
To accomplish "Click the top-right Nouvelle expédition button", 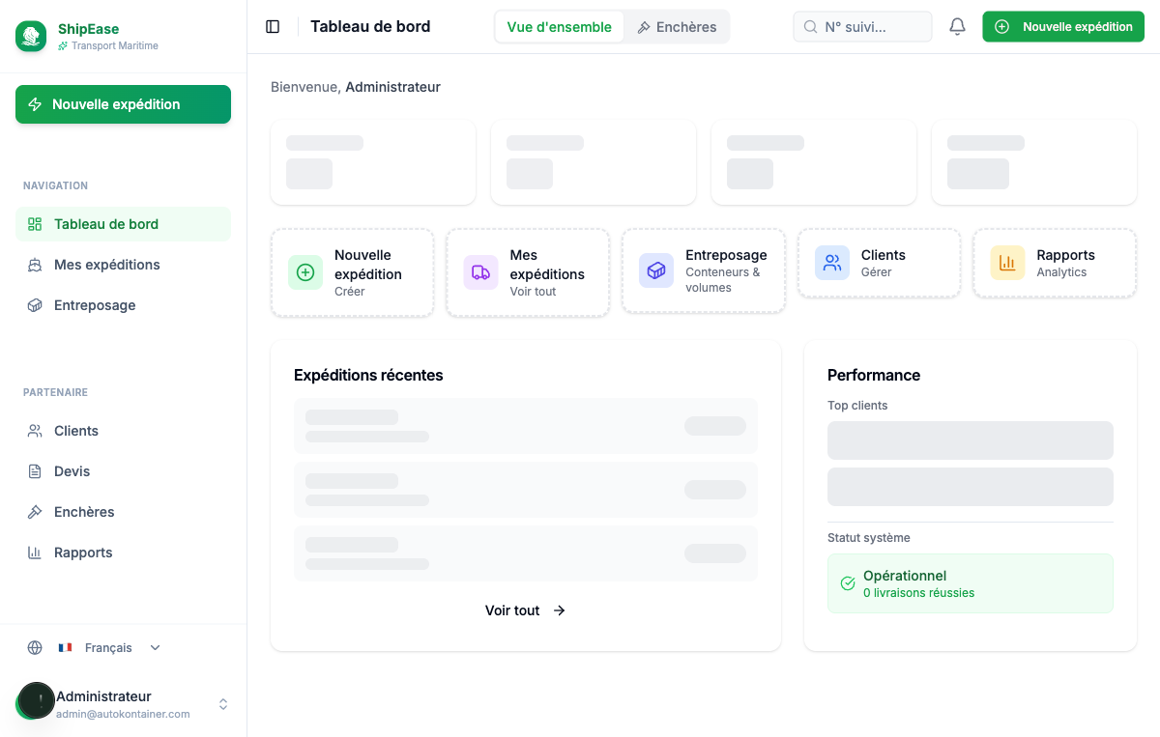I will 1063,27.
